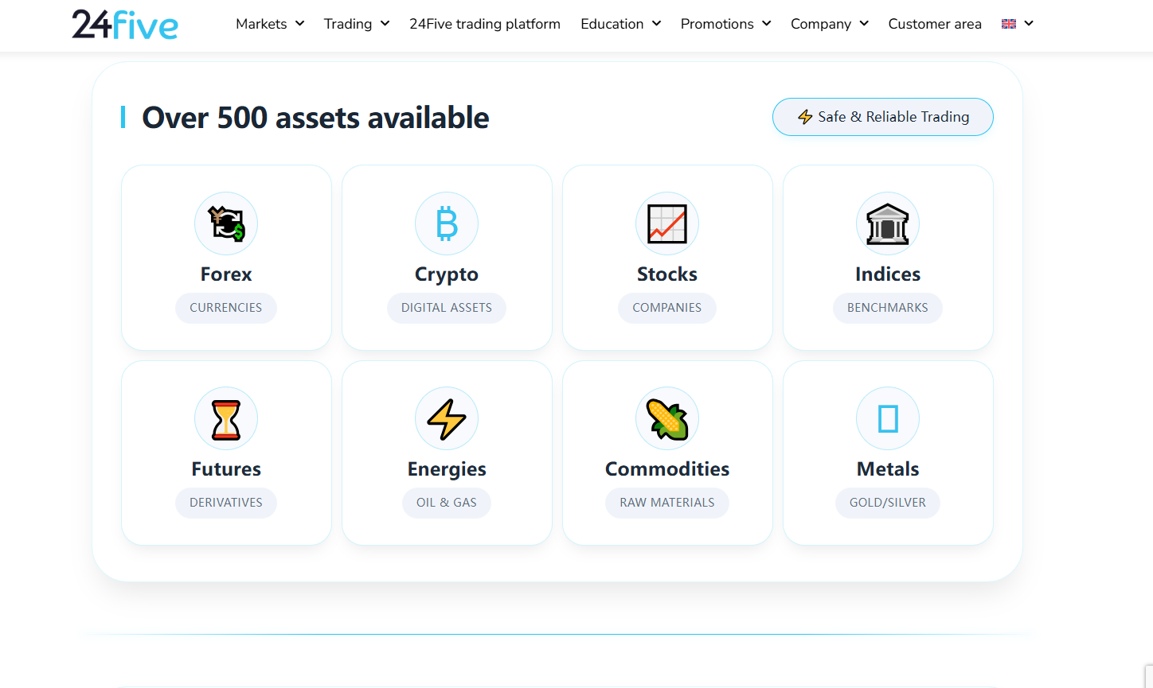This screenshot has width=1153, height=688.
Task: Select the BENCHMARKS tag under Indices
Action: click(x=888, y=308)
